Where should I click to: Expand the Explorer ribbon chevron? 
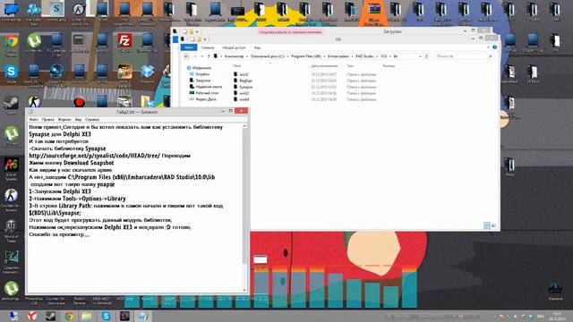pos(488,47)
